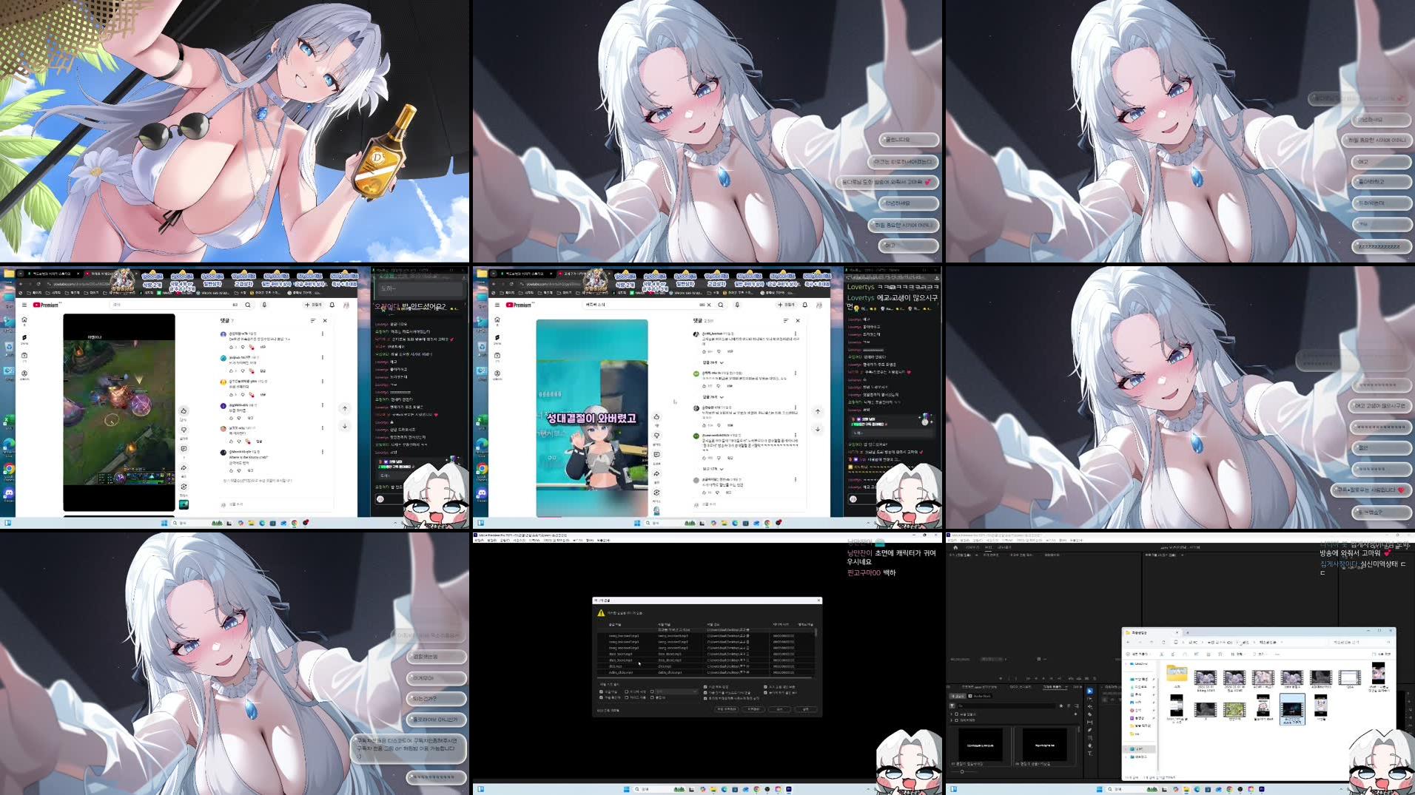
Task: Expand second bin in Premiere project panel
Action: click(952, 720)
